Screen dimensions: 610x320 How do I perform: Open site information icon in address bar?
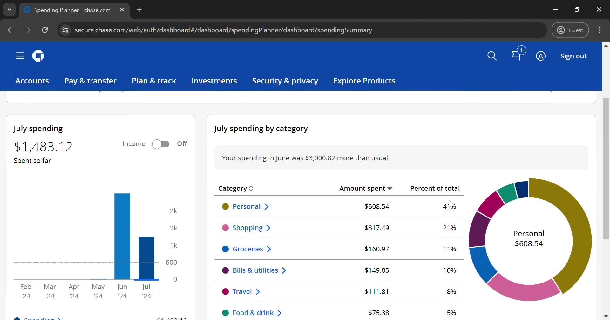pyautogui.click(x=65, y=30)
